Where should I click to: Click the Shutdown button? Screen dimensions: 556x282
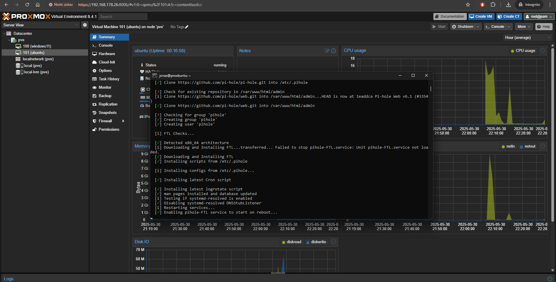(x=463, y=27)
